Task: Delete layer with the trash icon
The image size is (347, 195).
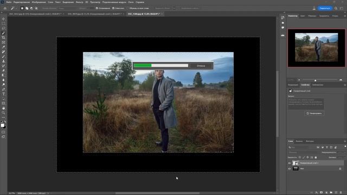Action: 341,193
